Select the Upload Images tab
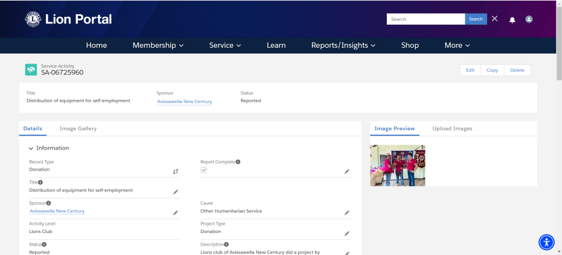Viewport: 562px width, 255px height. click(452, 128)
